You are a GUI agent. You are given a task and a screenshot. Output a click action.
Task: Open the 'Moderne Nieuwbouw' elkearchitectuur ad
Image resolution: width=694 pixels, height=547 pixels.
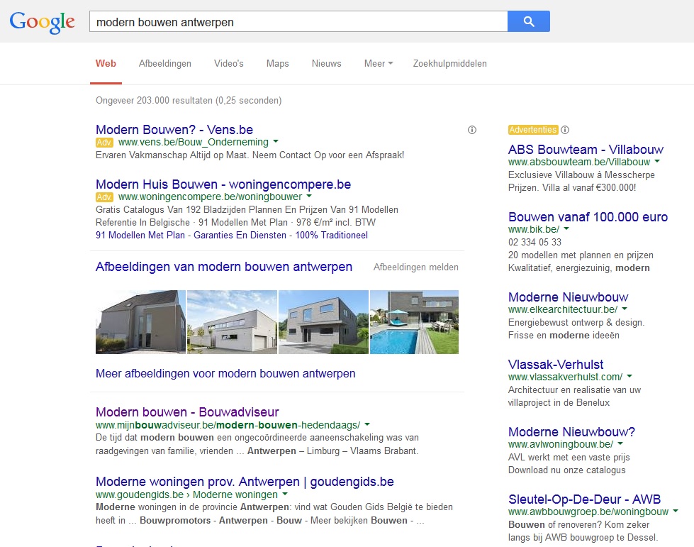click(568, 297)
